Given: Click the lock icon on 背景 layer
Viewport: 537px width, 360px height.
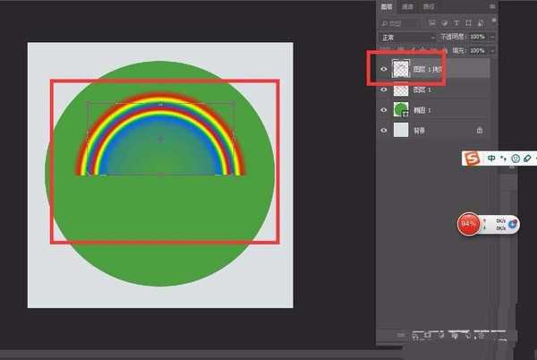Looking at the screenshot, I should (x=480, y=130).
